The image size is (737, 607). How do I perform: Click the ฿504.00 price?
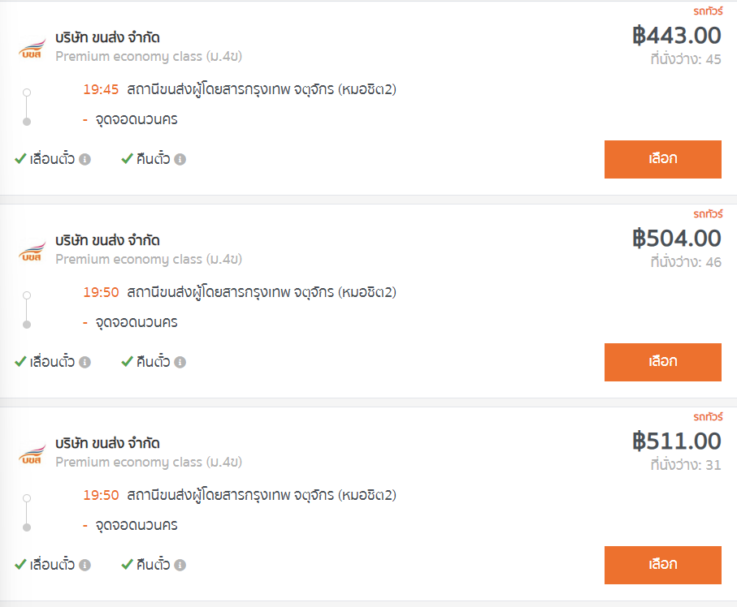pyautogui.click(x=676, y=239)
